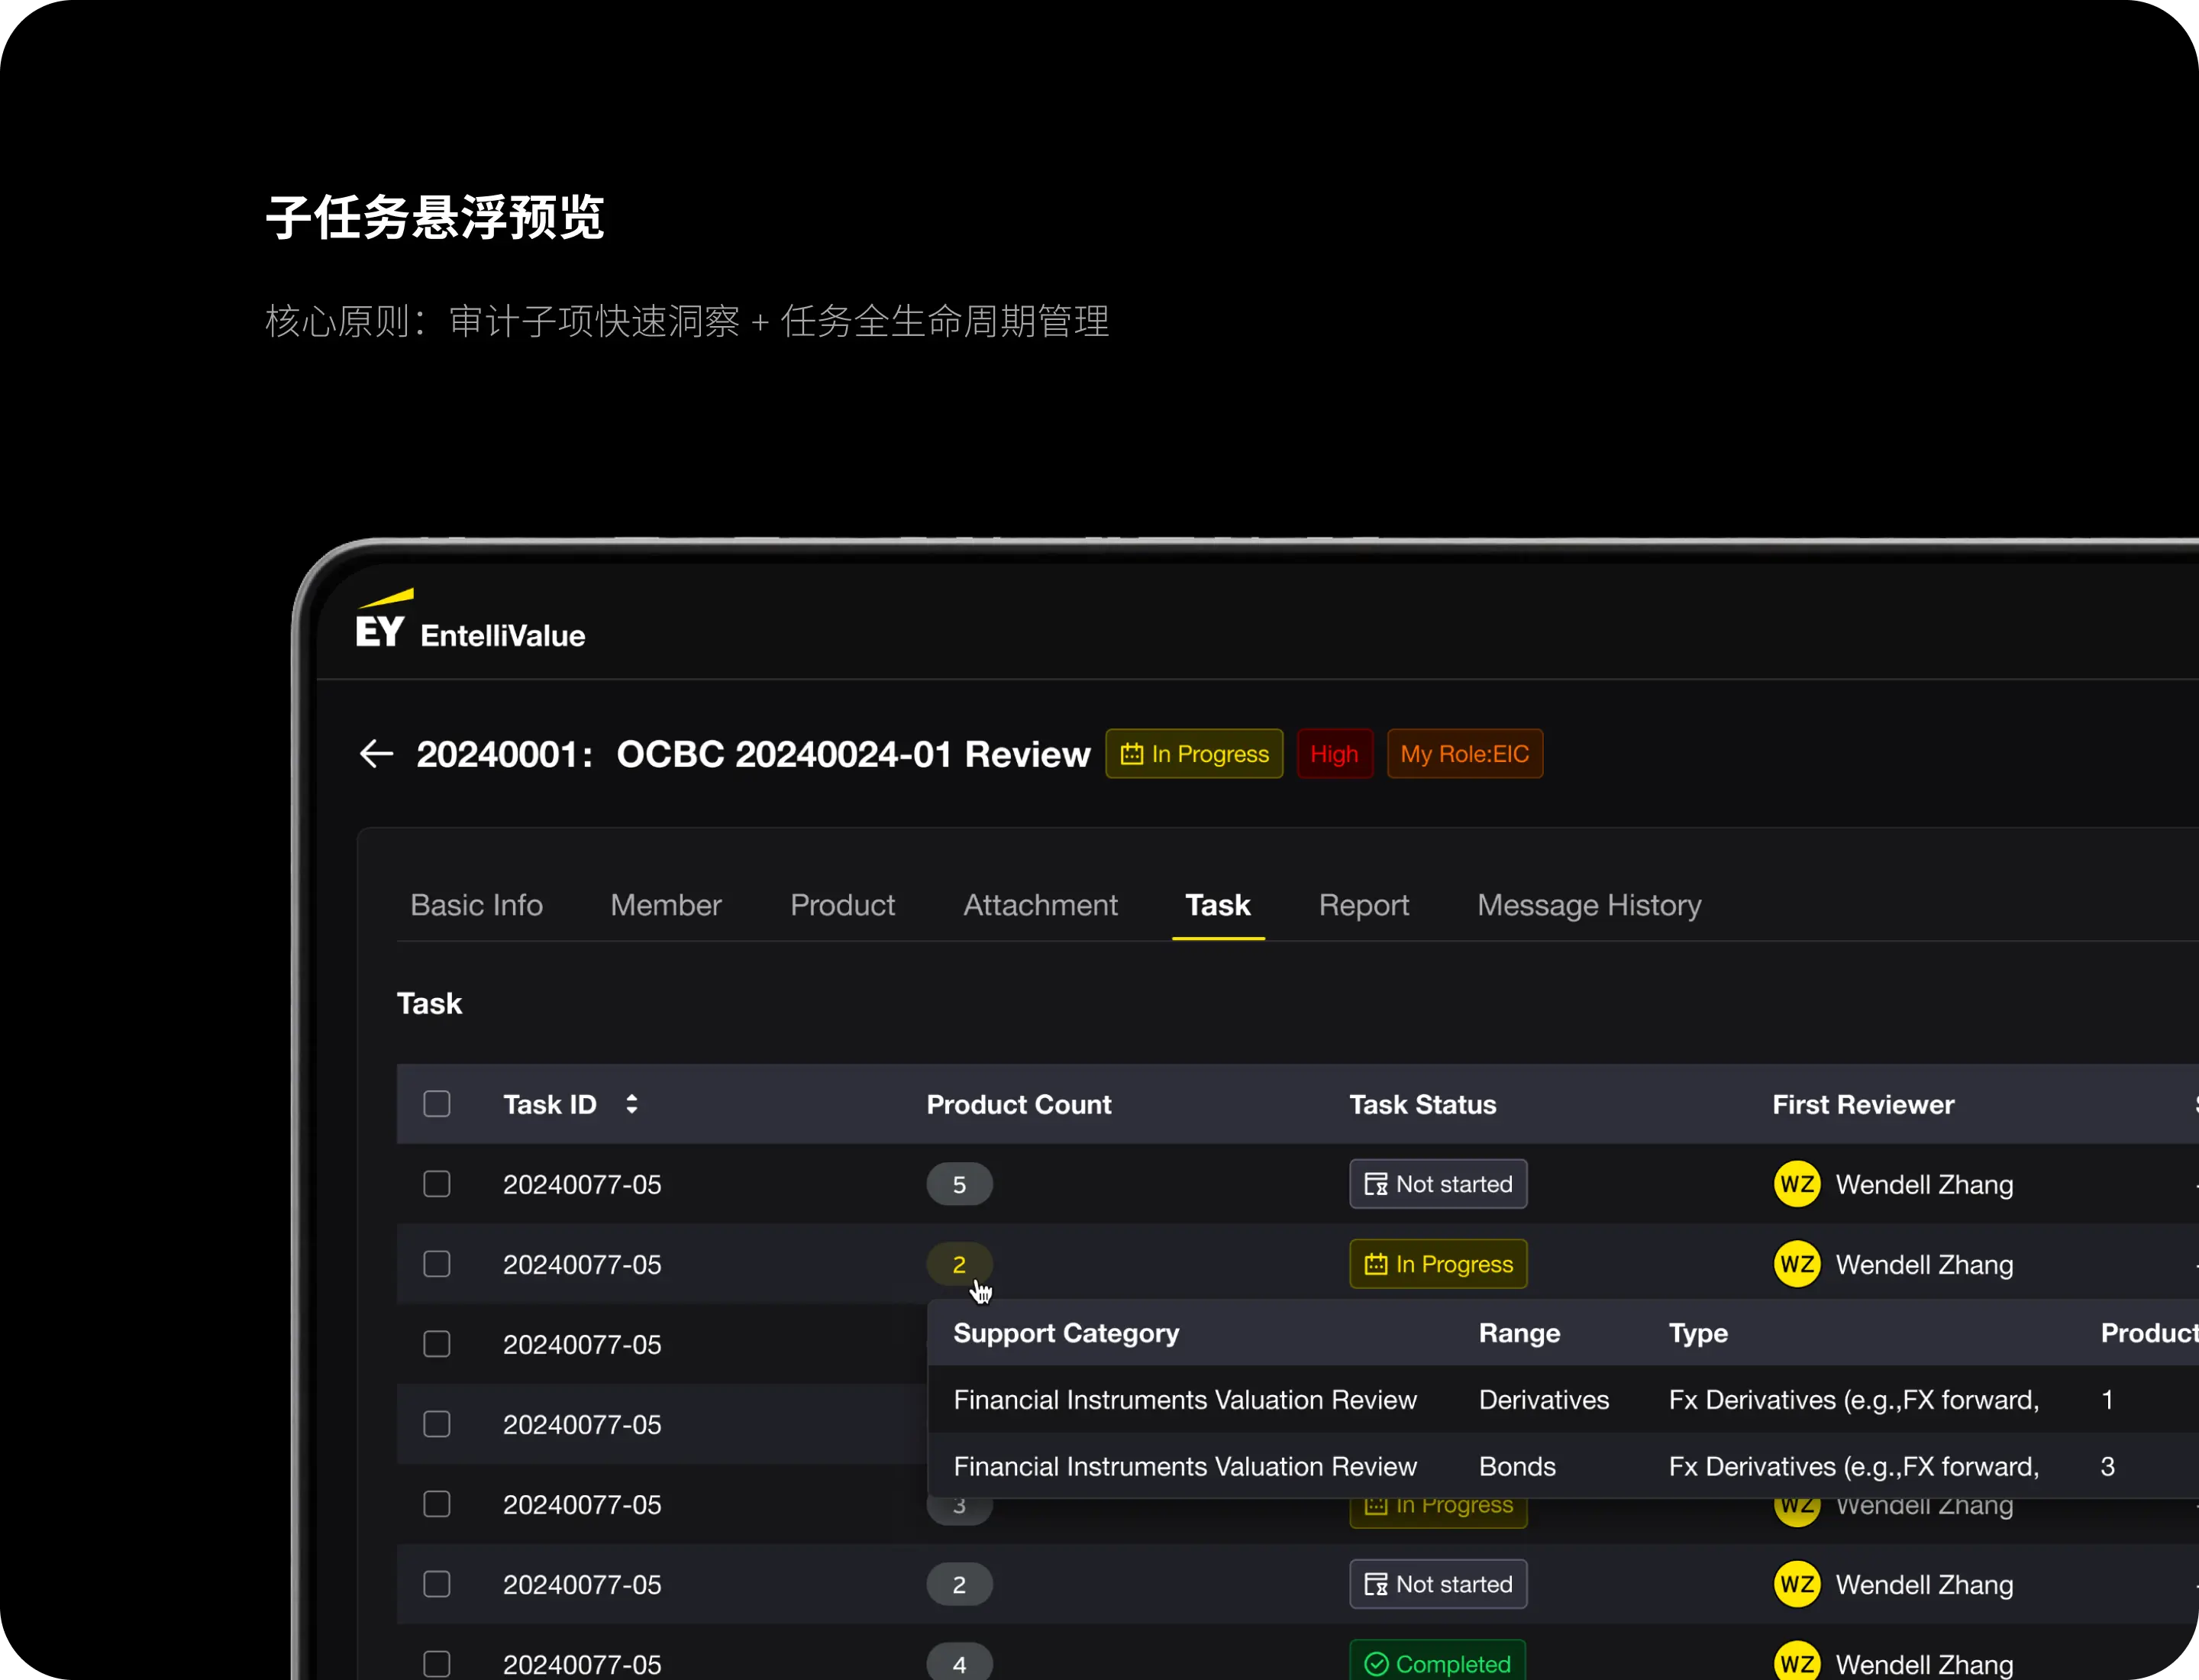
Task: Click Fx Derivatives type in Bonds row
Action: pyautogui.click(x=1854, y=1466)
